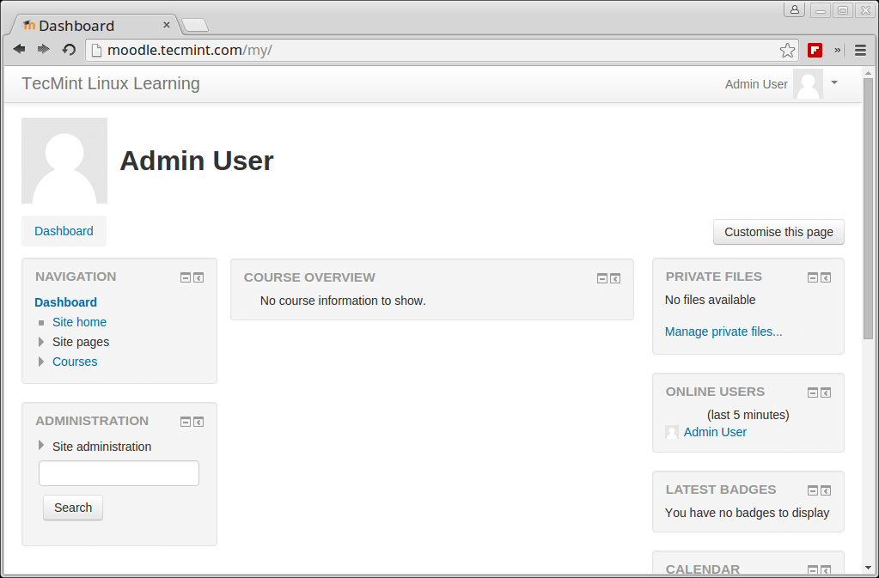Hide the Private Files block
The width and height of the screenshot is (879, 578).
(813, 277)
